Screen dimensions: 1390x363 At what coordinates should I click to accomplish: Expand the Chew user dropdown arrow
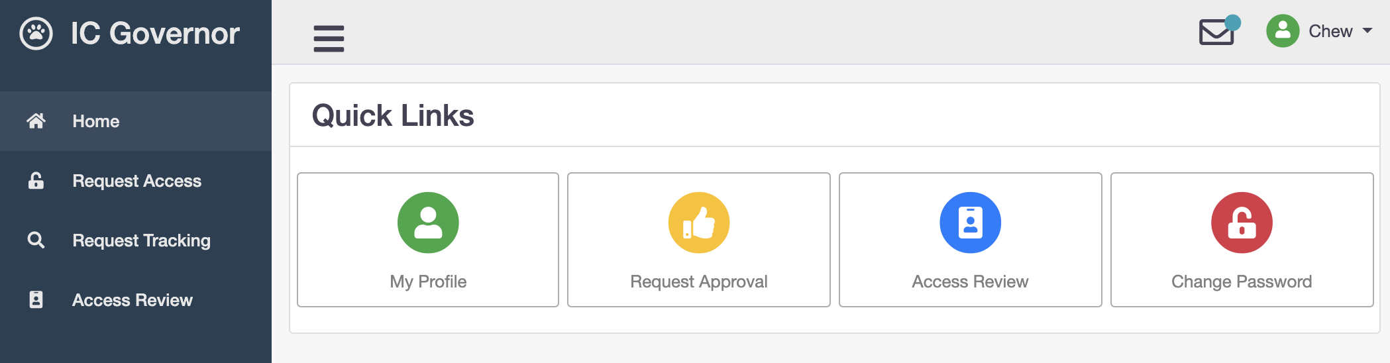[x=1367, y=31]
